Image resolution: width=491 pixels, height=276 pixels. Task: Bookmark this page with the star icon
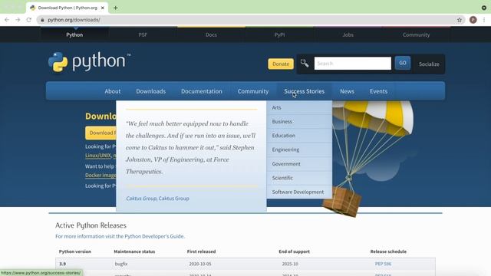[460, 20]
